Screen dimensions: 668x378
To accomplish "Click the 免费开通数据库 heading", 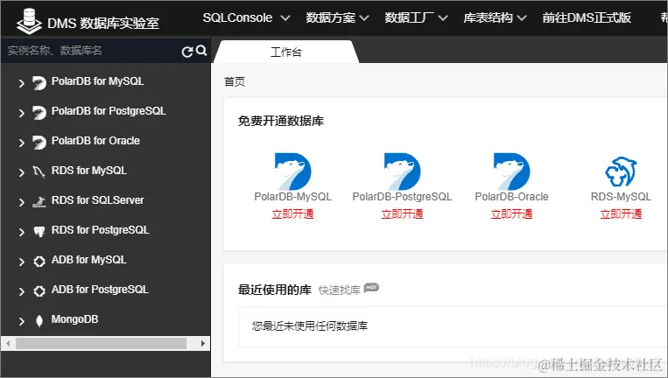I will pos(281,121).
